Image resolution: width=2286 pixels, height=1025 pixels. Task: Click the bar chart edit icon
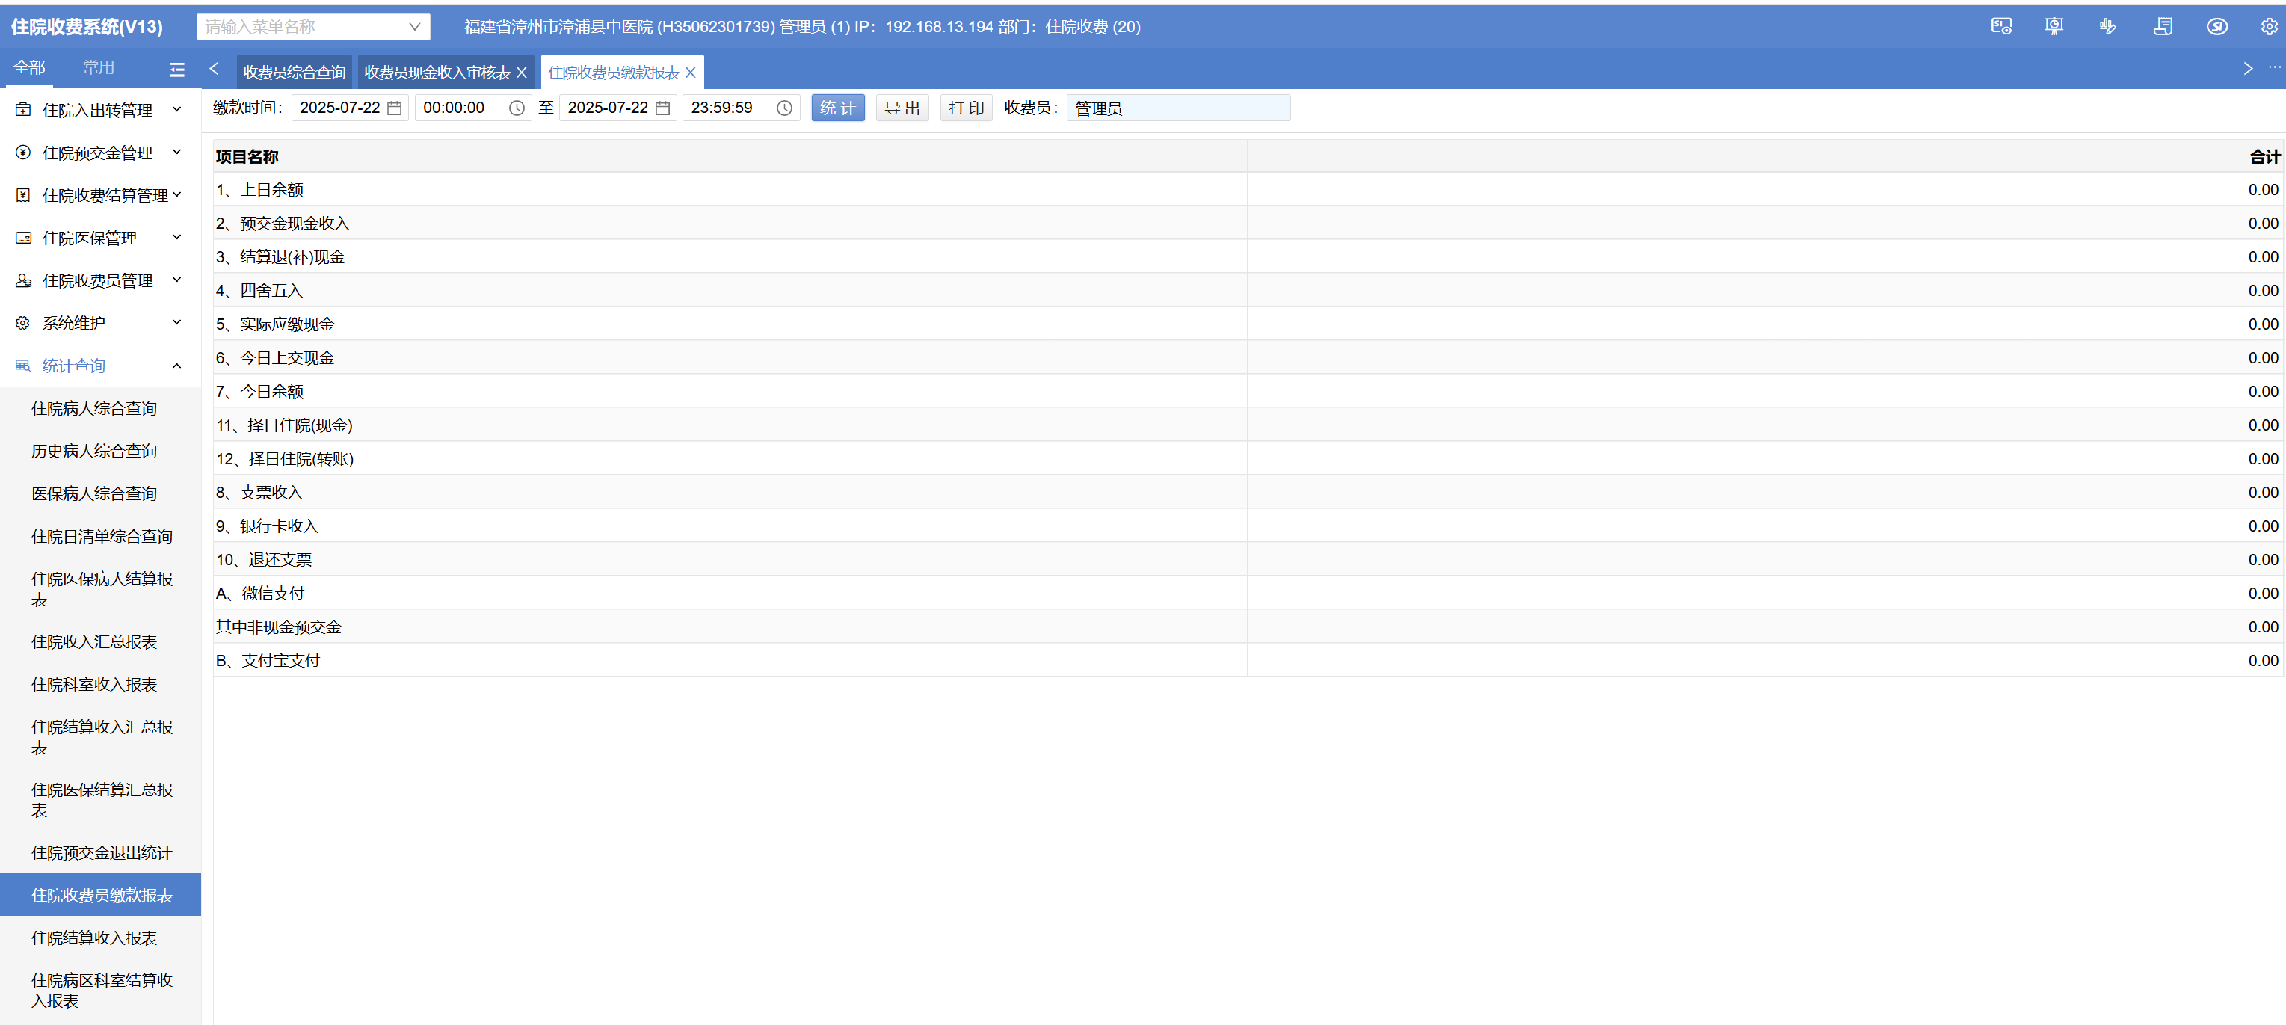(x=2107, y=27)
